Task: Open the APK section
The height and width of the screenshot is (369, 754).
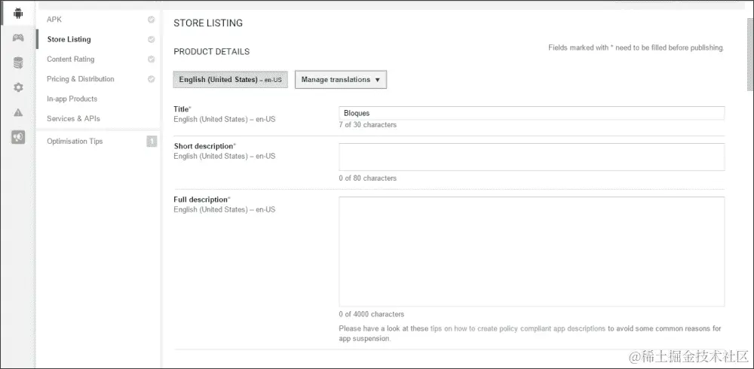Action: (54, 20)
